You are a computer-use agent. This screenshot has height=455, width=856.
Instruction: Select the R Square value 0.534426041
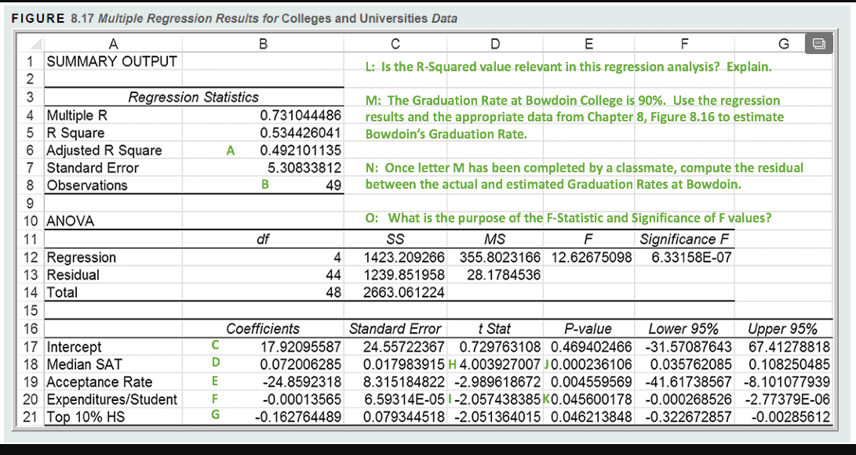click(301, 133)
